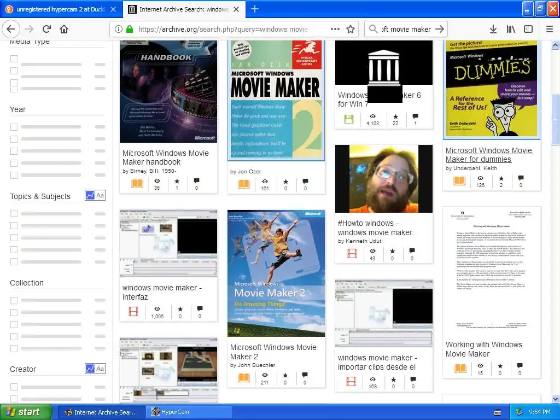
Task: Tick the last Collection checkbox
Action: [14, 348]
